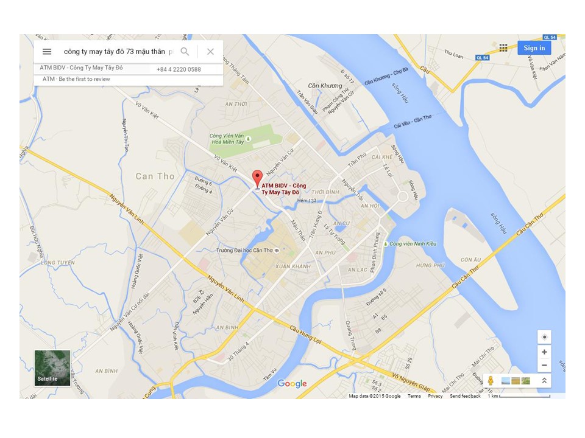Click inside the search input field

tap(118, 52)
